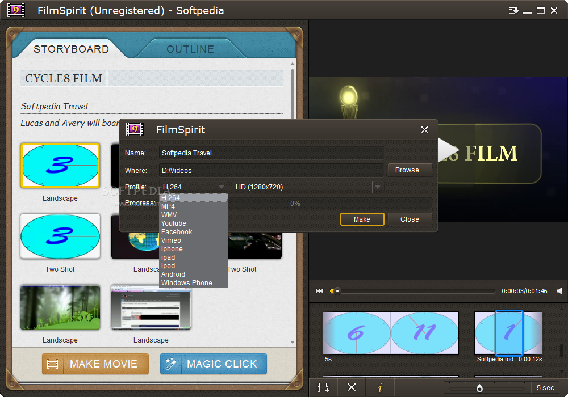Viewport: 568px width, 397px height.
Task: Select timeline clip showing number 6
Action: tap(357, 333)
